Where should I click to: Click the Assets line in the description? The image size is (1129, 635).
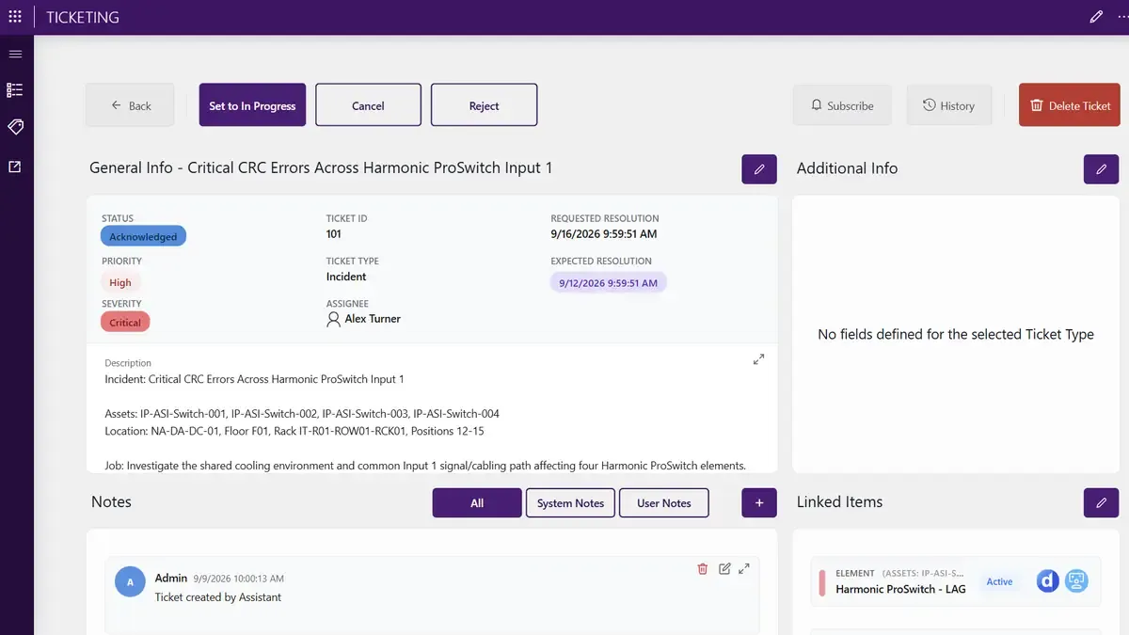[x=302, y=414]
